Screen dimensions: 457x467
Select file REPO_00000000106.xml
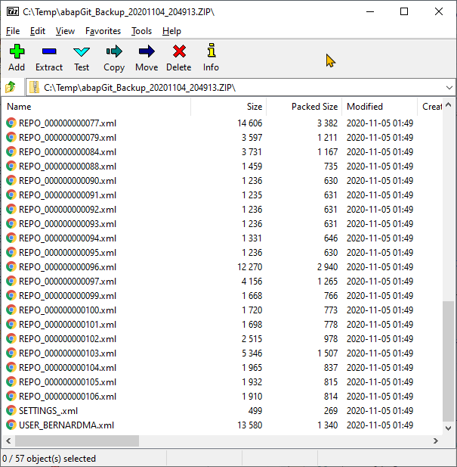coord(67,397)
